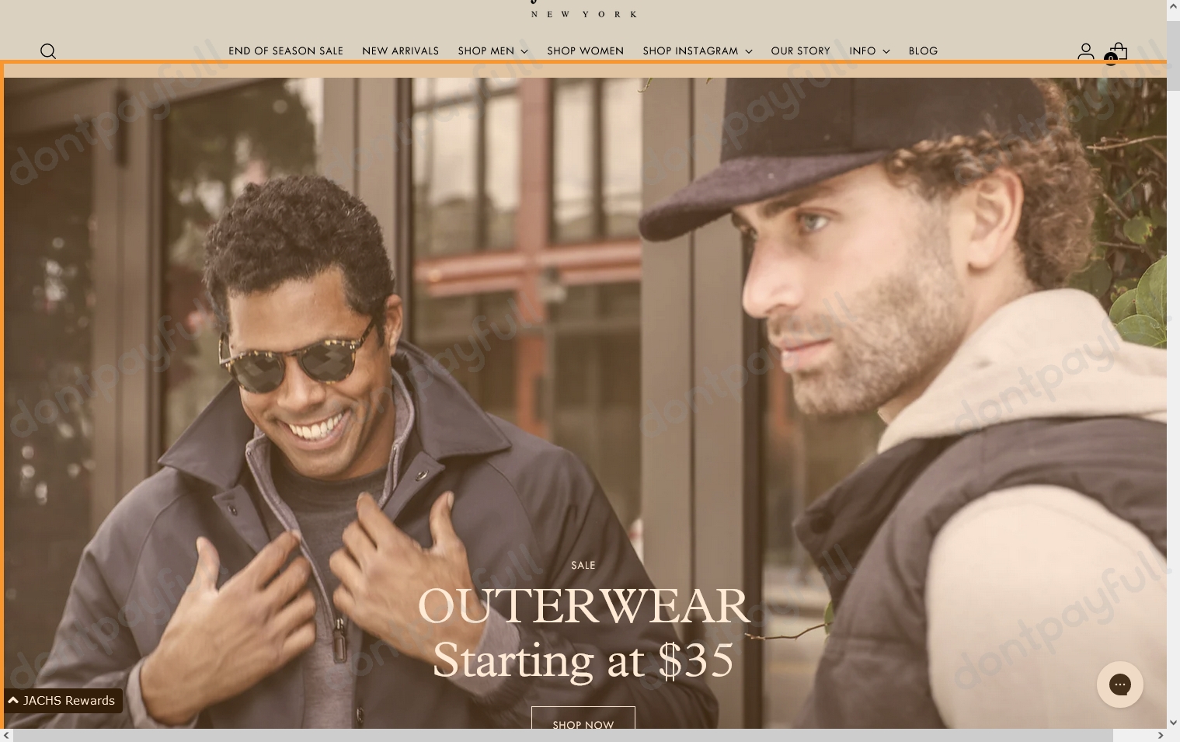
Task: Open the Blog link
Action: point(923,51)
